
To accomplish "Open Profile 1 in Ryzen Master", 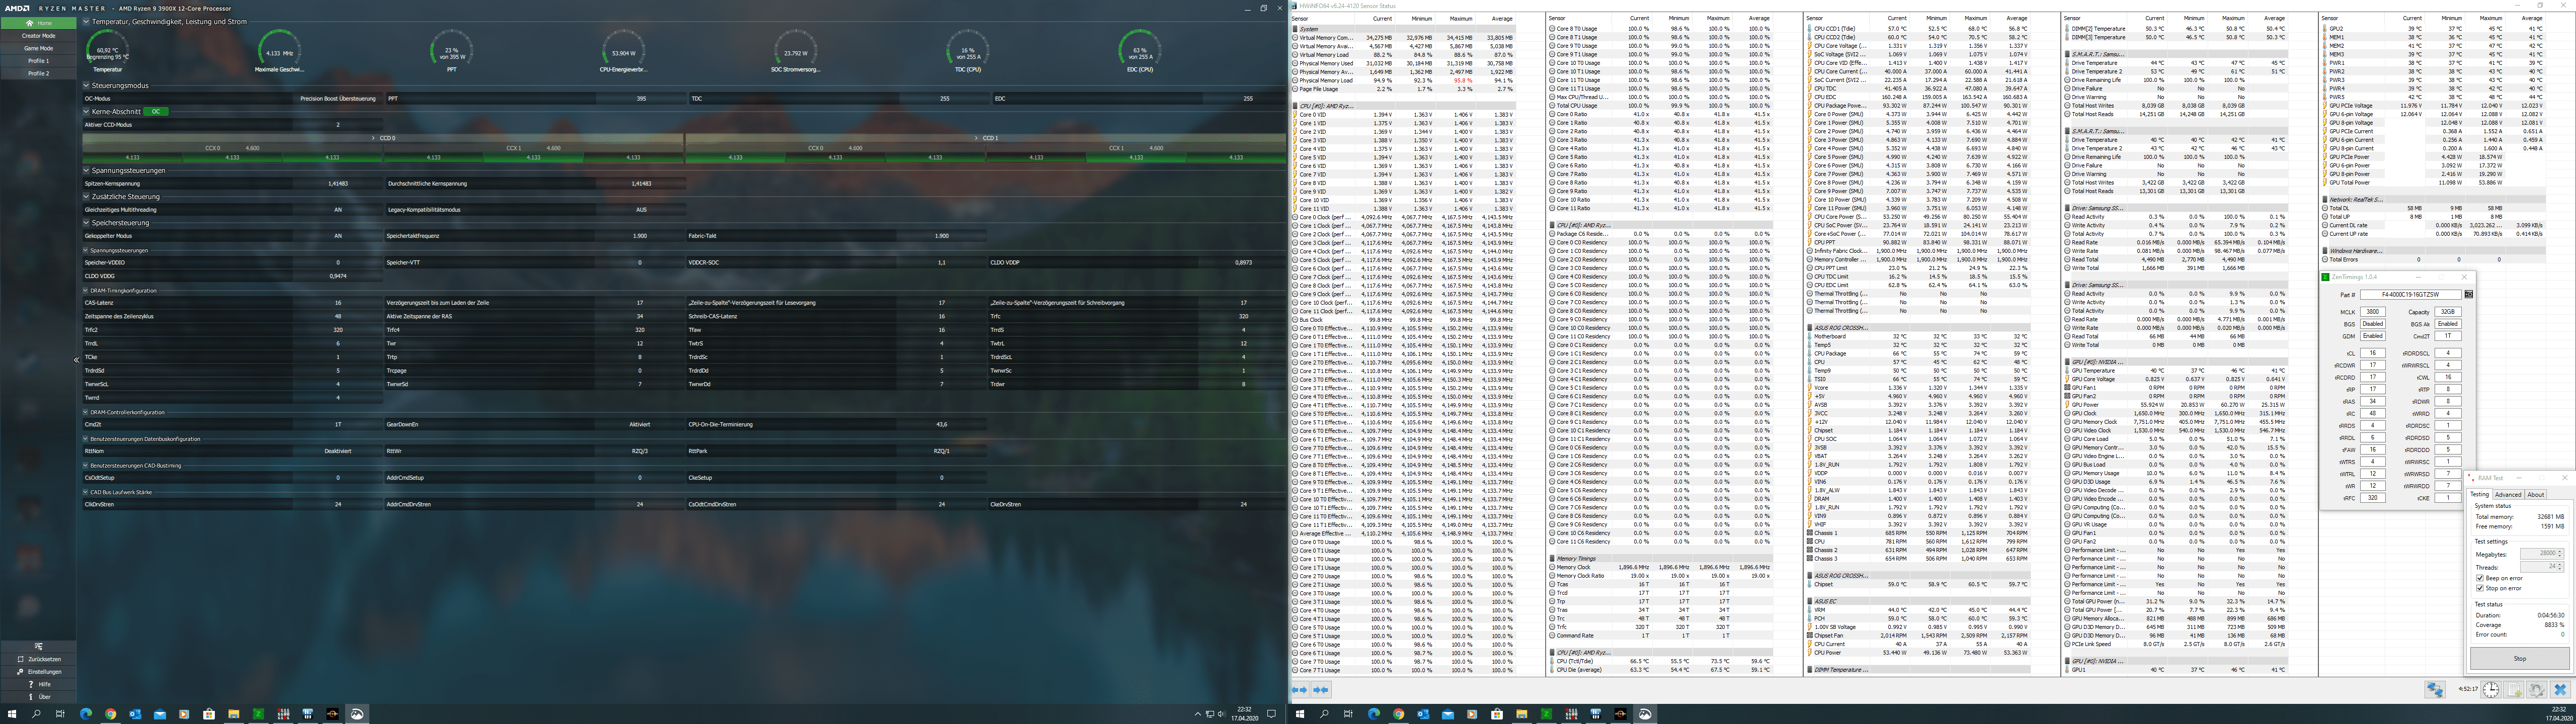I will pyautogui.click(x=38, y=60).
